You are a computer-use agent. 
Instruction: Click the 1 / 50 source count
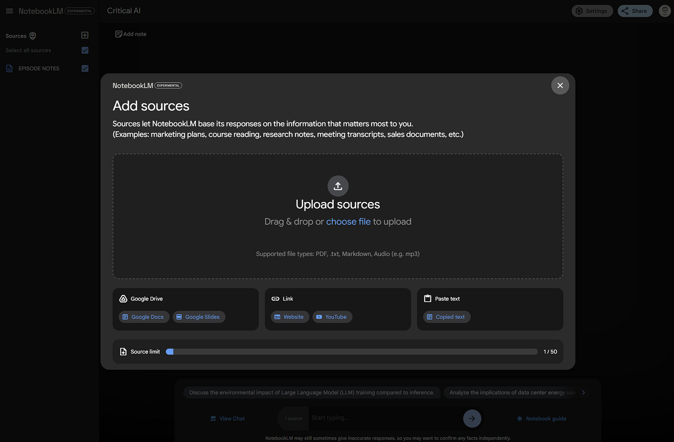pyautogui.click(x=550, y=352)
